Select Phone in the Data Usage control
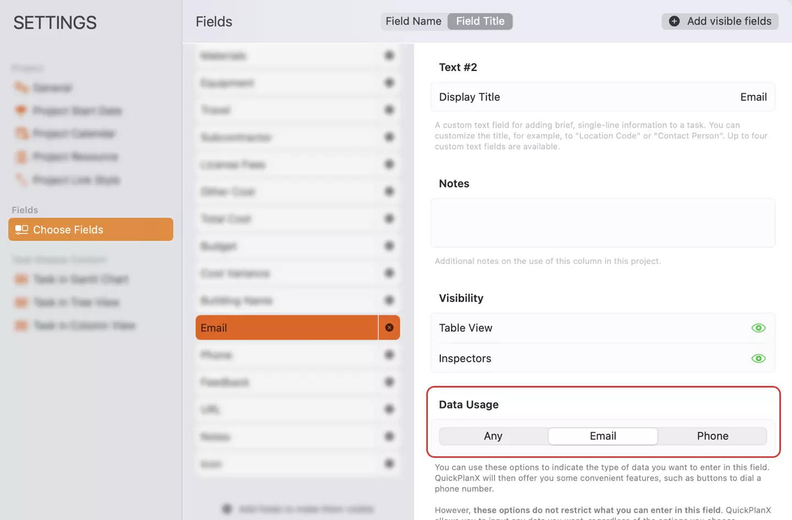 coord(712,435)
